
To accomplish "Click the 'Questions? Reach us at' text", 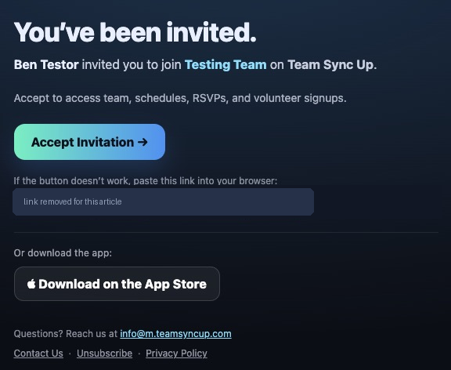I will point(66,334).
